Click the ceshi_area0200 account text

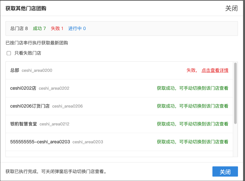tap(37, 71)
